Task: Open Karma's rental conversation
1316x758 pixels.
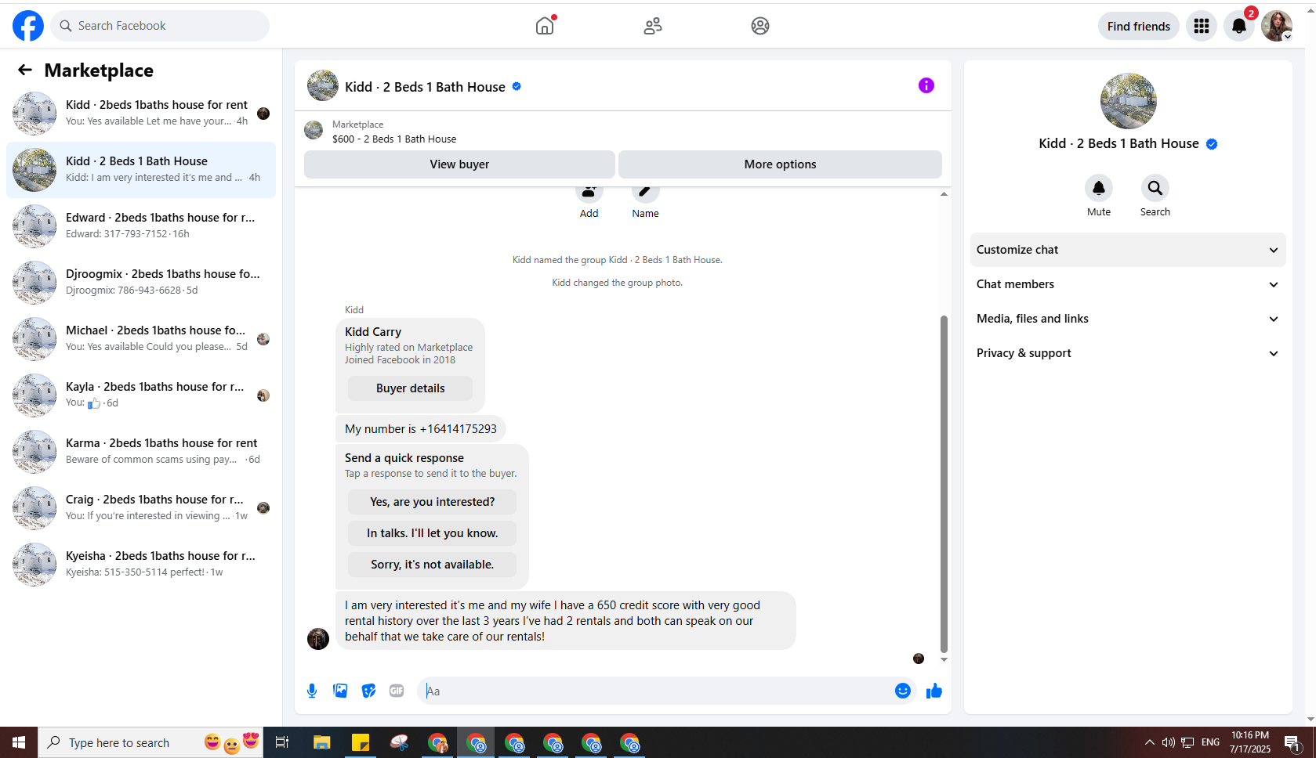Action: pos(141,452)
